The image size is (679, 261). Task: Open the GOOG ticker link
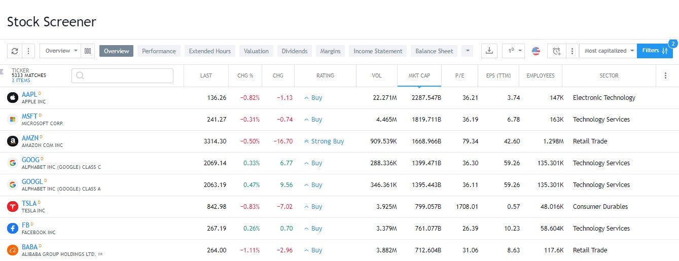(x=30, y=160)
